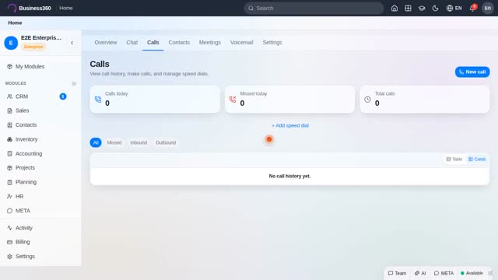Switch to the Meetings tab
This screenshot has width=498, height=280.
[209, 43]
